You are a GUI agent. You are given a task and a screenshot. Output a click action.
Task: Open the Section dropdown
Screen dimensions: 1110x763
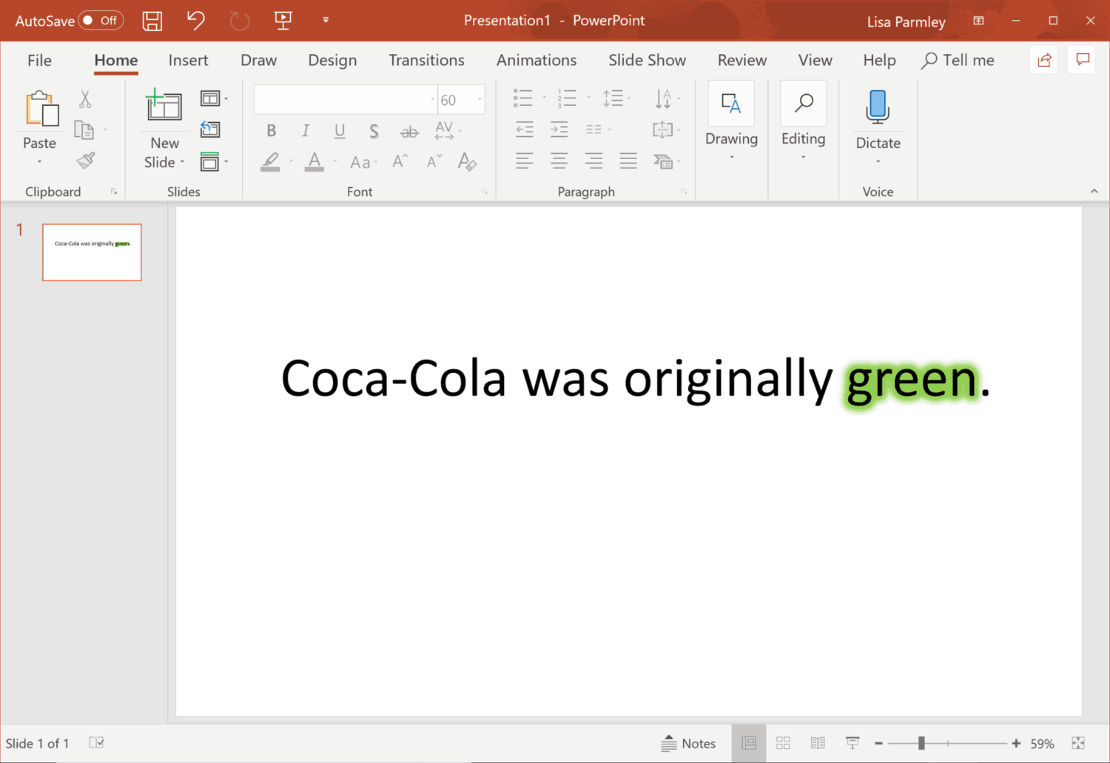coord(214,161)
